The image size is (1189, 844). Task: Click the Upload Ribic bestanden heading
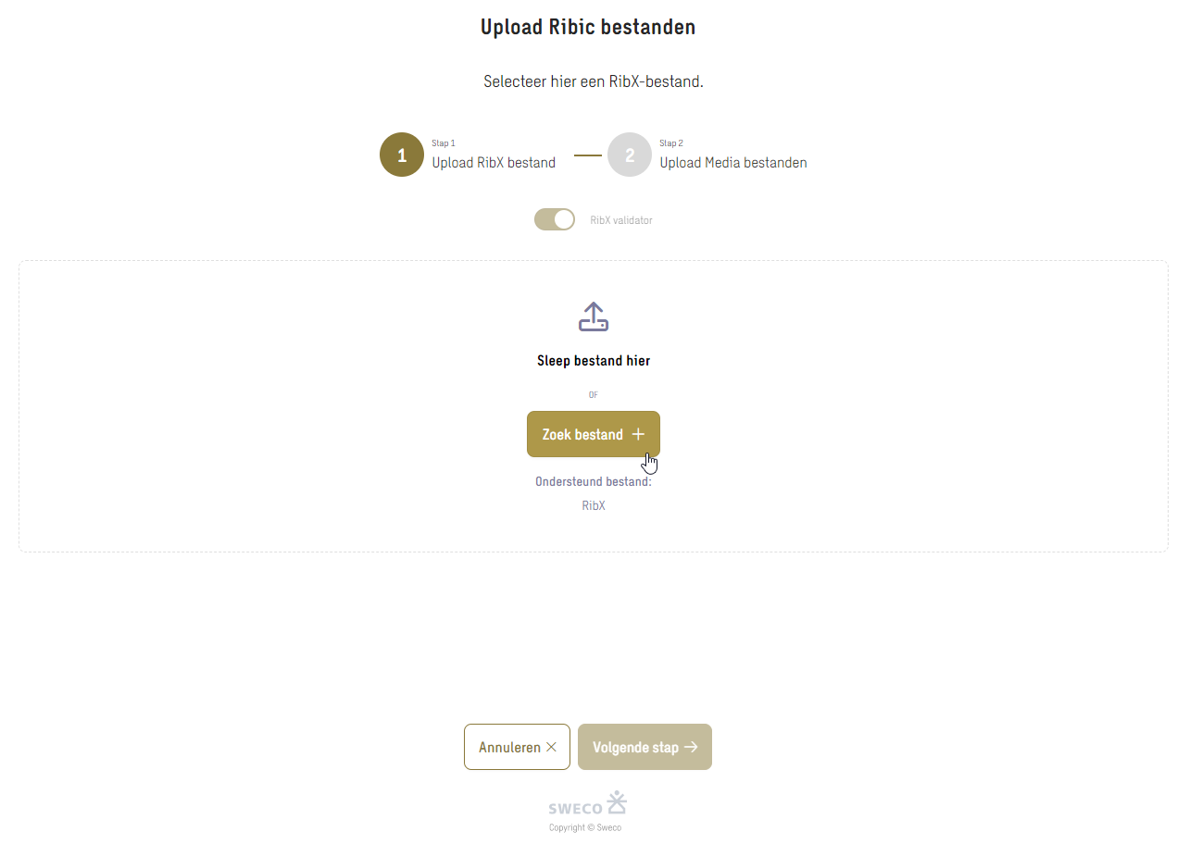tap(588, 27)
